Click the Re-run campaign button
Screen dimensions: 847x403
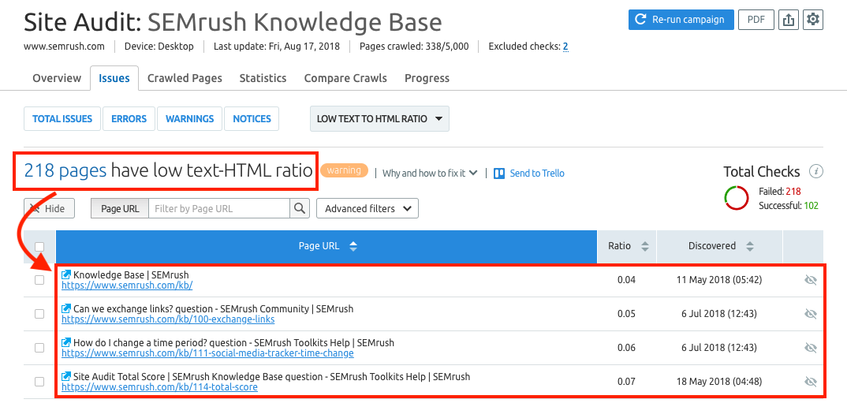pyautogui.click(x=681, y=20)
